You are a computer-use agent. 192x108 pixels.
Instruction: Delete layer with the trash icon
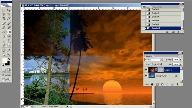tap(177, 85)
